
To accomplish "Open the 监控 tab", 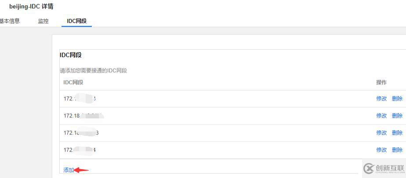I will (x=43, y=21).
